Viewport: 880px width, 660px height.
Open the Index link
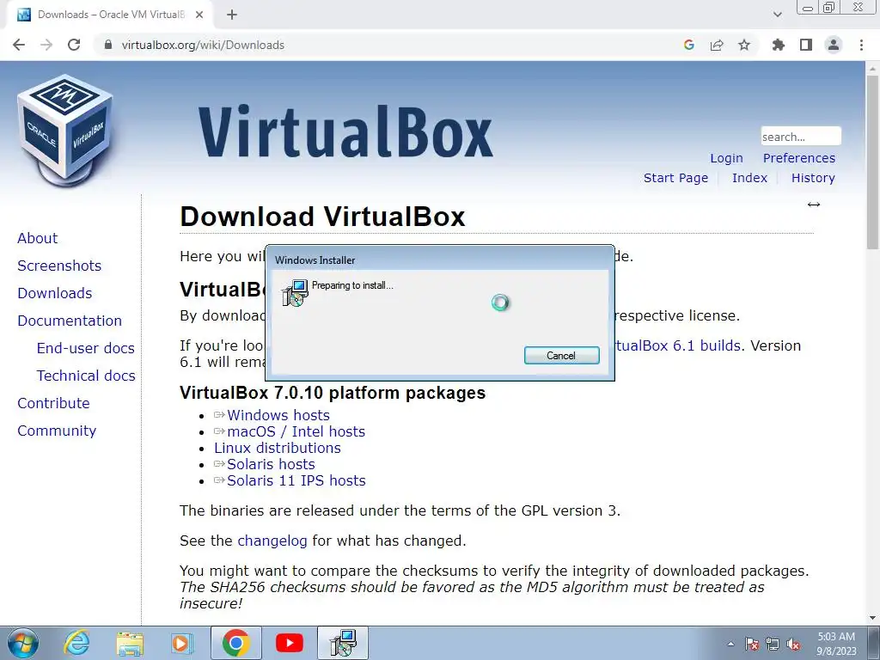pyautogui.click(x=749, y=178)
